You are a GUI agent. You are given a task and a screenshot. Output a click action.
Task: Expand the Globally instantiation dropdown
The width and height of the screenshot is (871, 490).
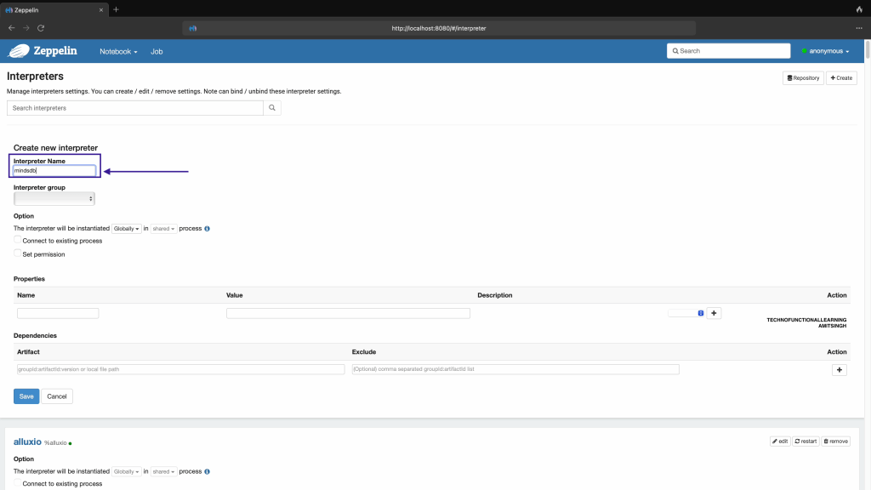(x=126, y=229)
